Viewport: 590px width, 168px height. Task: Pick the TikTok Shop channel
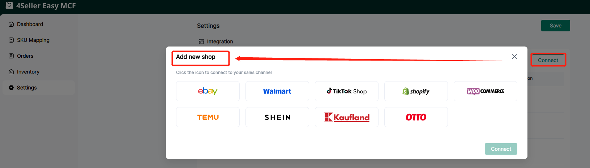point(346,91)
